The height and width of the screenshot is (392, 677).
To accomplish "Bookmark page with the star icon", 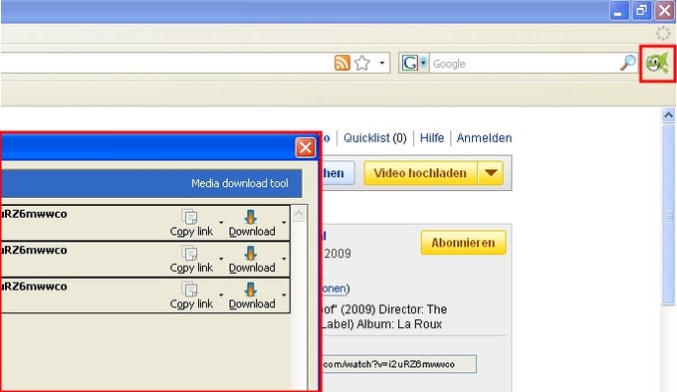I will click(361, 63).
